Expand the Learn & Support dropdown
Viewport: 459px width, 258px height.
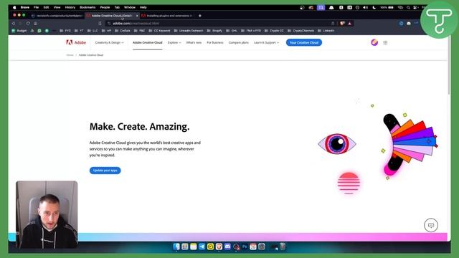[x=266, y=43]
